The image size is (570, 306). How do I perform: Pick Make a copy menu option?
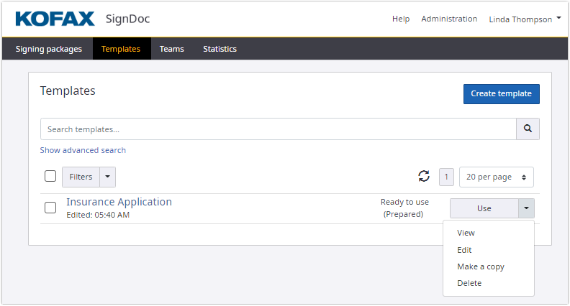click(481, 266)
